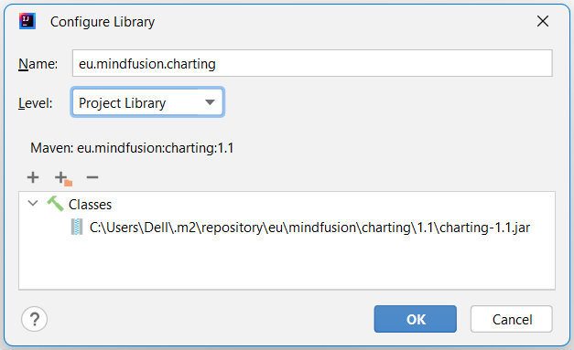Close the Configure Library dialog
This screenshot has width=574, height=350.
pos(543,21)
